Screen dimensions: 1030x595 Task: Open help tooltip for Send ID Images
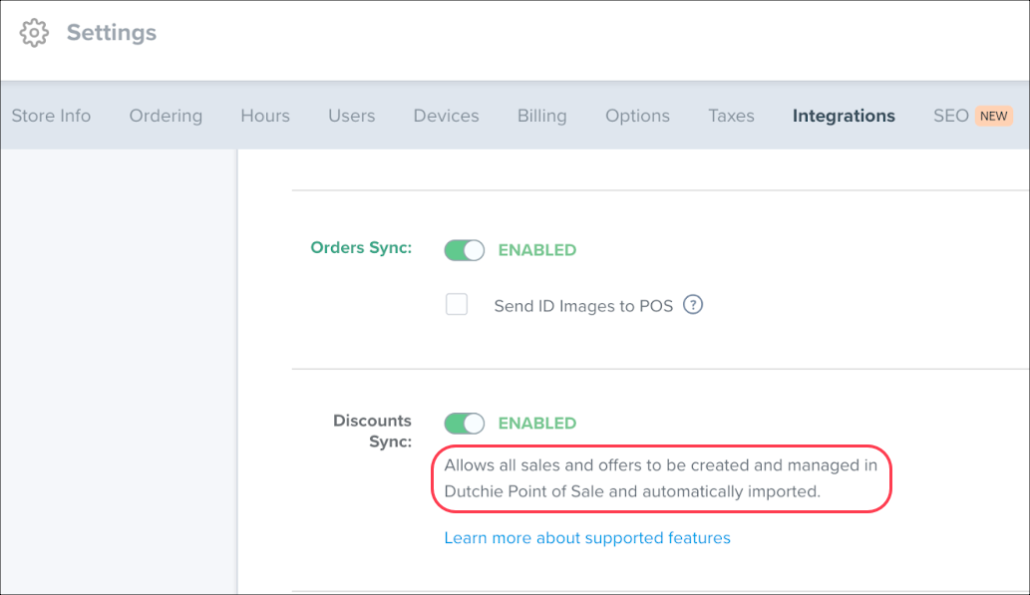[x=693, y=305]
